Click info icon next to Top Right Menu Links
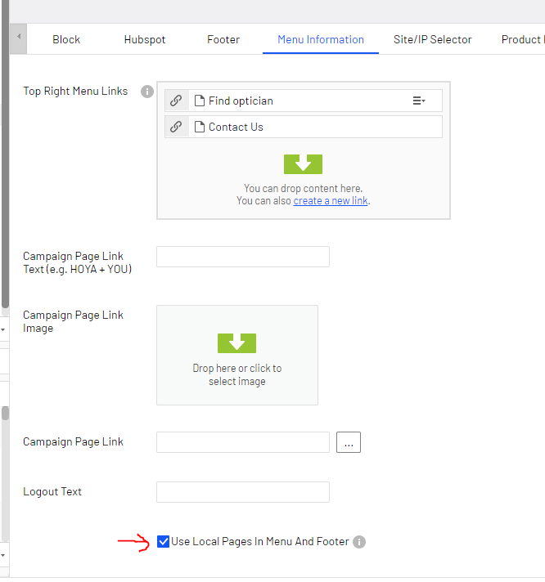The height and width of the screenshot is (582, 545). 147,92
